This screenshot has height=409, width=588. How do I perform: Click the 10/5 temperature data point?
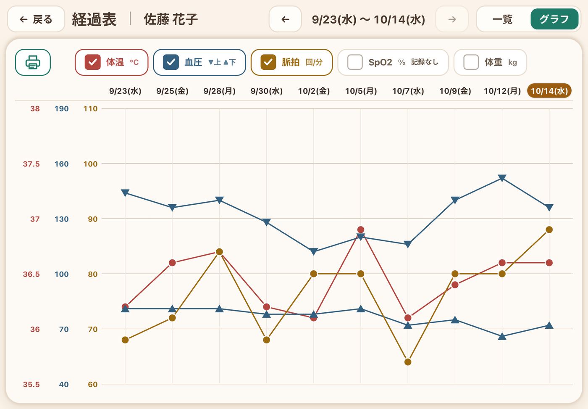[x=361, y=230]
